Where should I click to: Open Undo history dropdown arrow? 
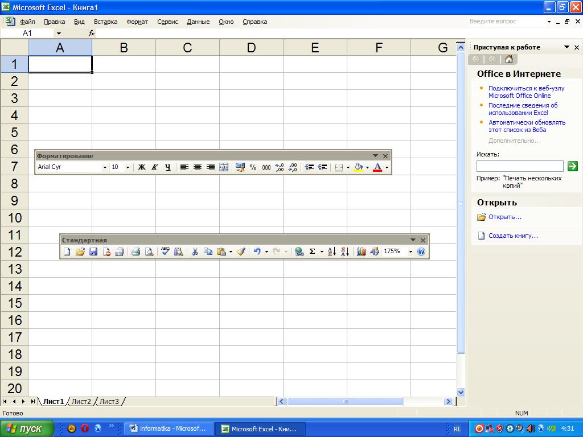pyautogui.click(x=266, y=252)
